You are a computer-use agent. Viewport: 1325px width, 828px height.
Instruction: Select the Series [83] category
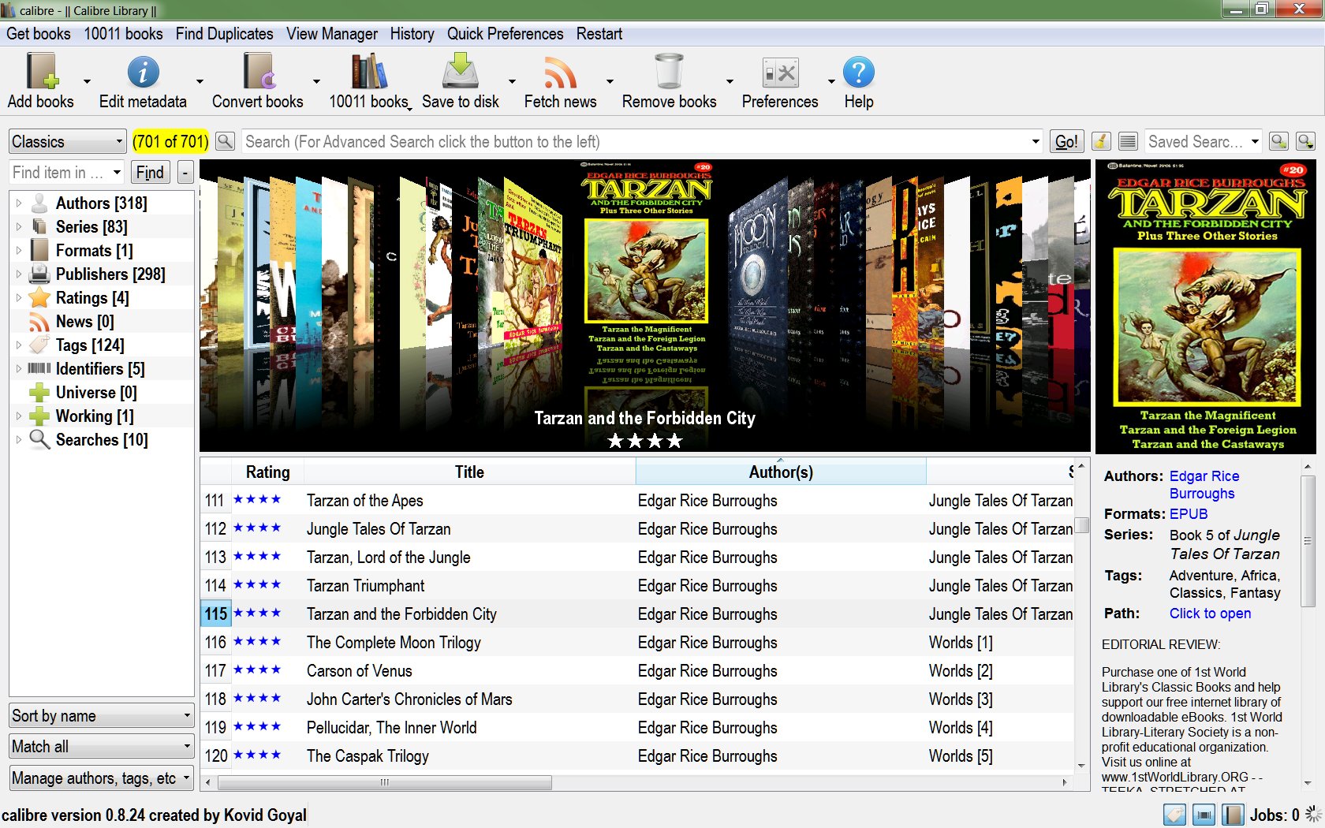[x=91, y=226]
